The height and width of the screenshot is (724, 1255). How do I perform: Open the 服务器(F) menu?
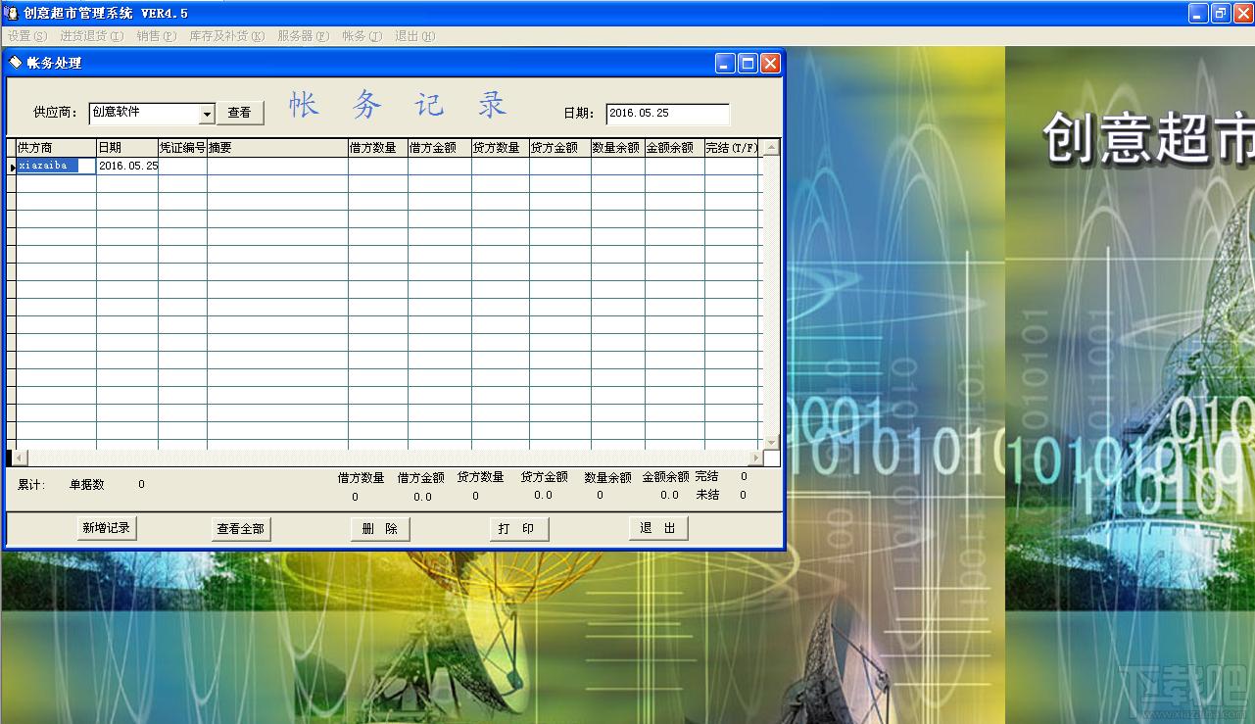pos(304,36)
